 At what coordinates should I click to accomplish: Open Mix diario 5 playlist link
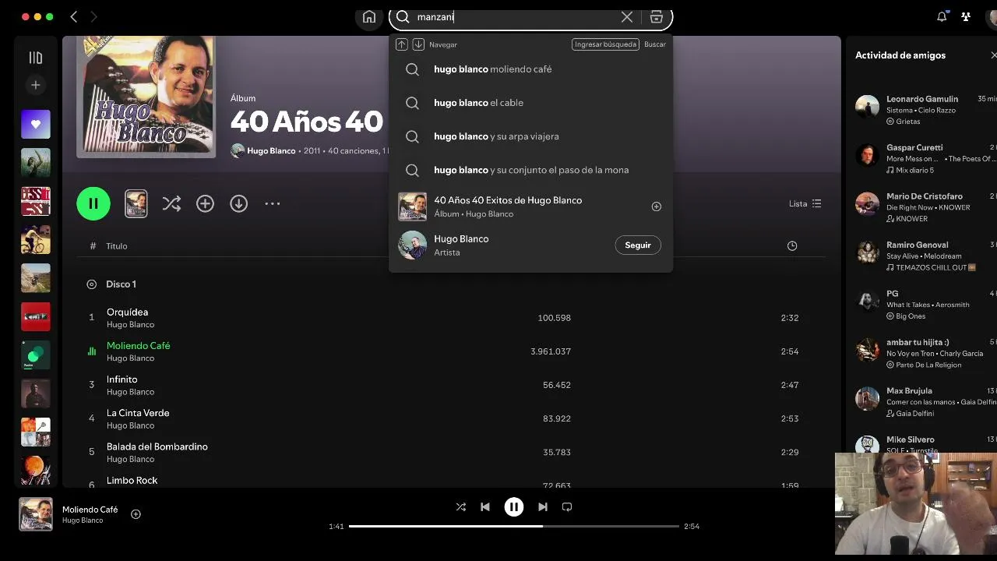click(x=915, y=170)
